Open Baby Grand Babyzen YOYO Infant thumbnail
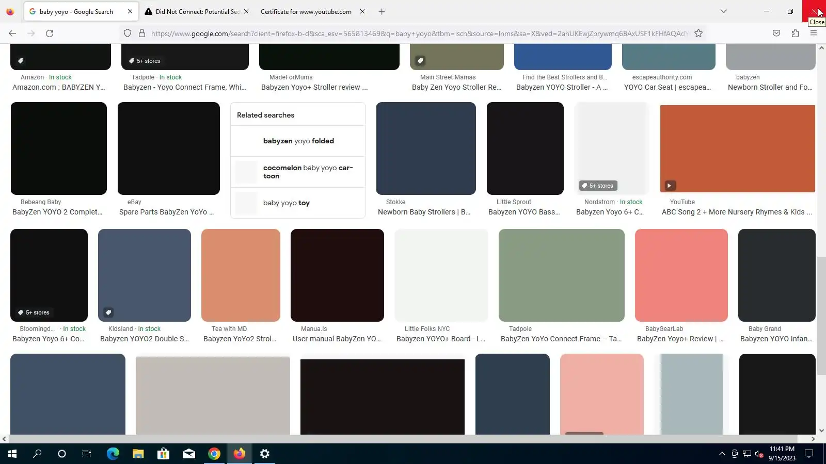Viewport: 826px width, 464px height. pos(777,275)
